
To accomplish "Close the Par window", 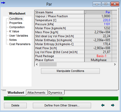I will pyautogui.click(x=115, y=4).
